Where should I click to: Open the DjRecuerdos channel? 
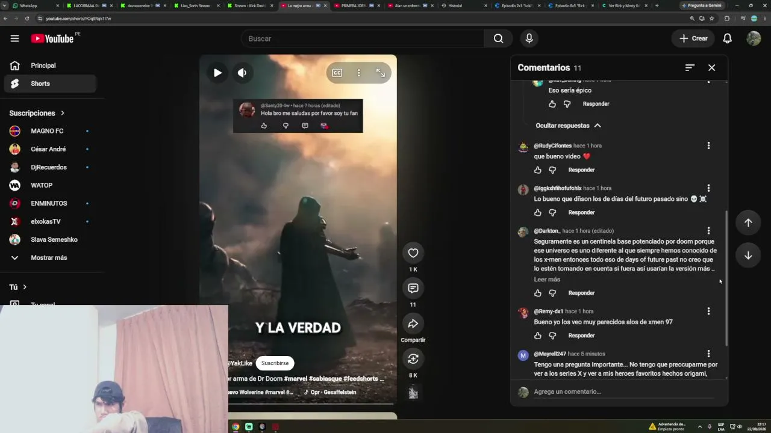[x=50, y=167]
